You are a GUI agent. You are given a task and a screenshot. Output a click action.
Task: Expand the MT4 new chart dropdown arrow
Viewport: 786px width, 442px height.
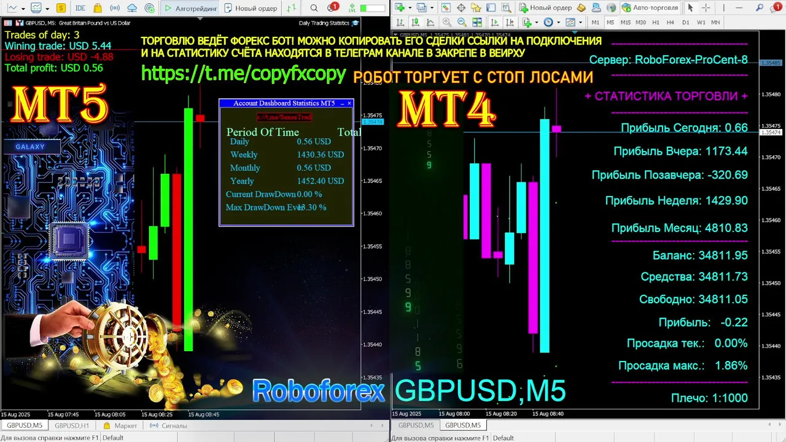[x=410, y=8]
